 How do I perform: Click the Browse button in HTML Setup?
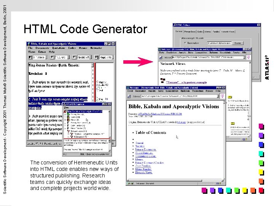pyautogui.click(x=237, y=43)
